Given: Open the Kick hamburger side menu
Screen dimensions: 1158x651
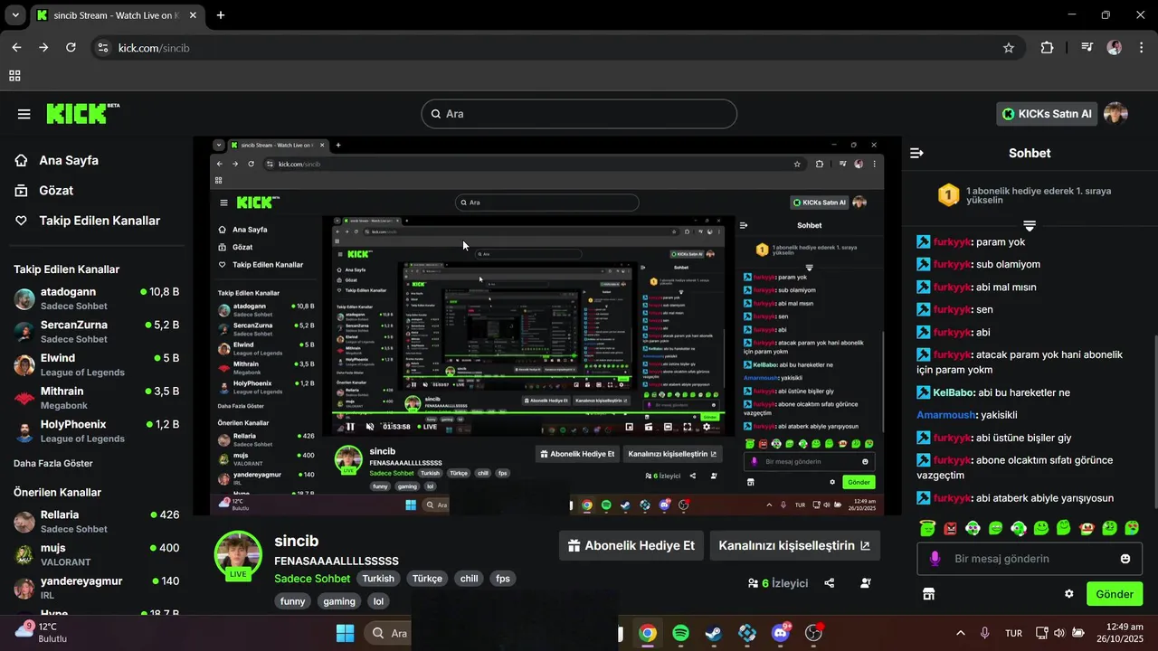Looking at the screenshot, I should 24,114.
